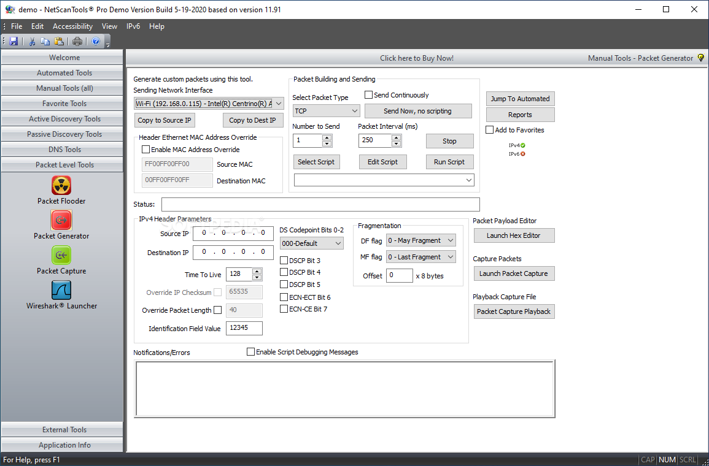Switch to Welcome sidebar section
709x466 pixels.
pos(62,58)
